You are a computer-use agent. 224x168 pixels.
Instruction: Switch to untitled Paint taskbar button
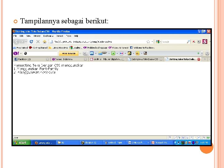click(x=114, y=143)
